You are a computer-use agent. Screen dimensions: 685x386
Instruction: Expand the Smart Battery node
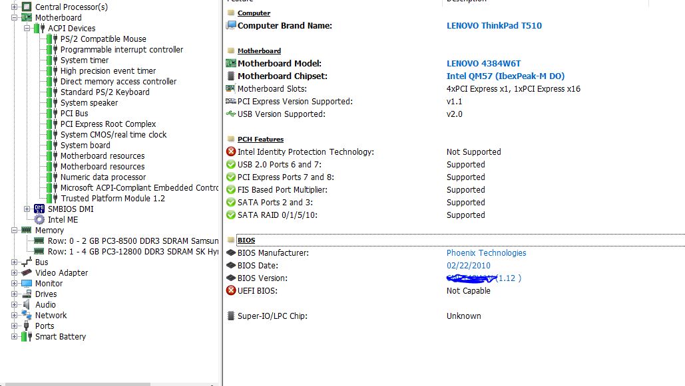14,336
